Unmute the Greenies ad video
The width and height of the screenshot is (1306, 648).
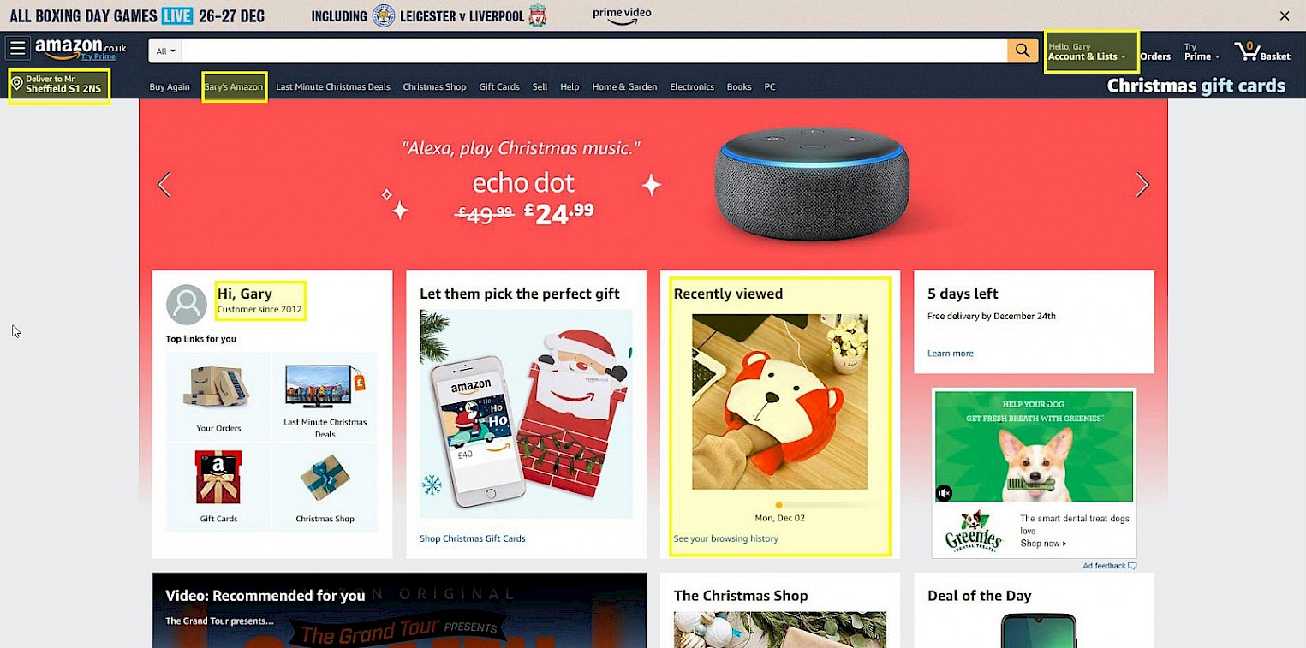(x=944, y=493)
